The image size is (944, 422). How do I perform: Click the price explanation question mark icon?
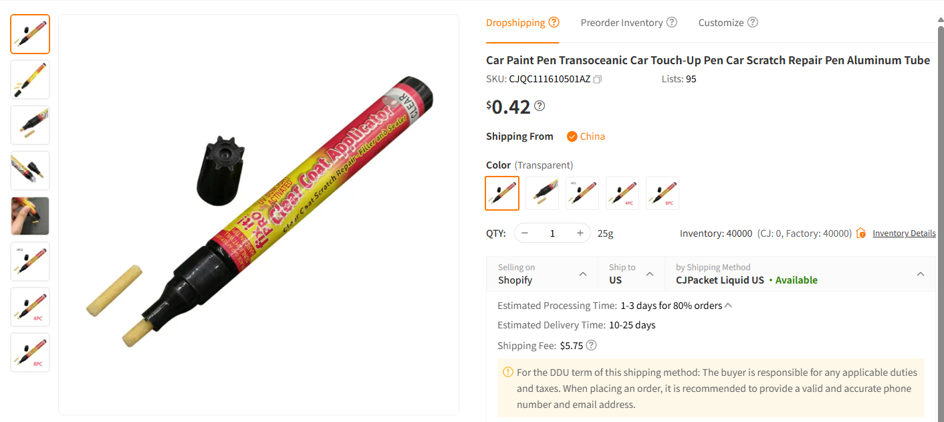(x=540, y=105)
